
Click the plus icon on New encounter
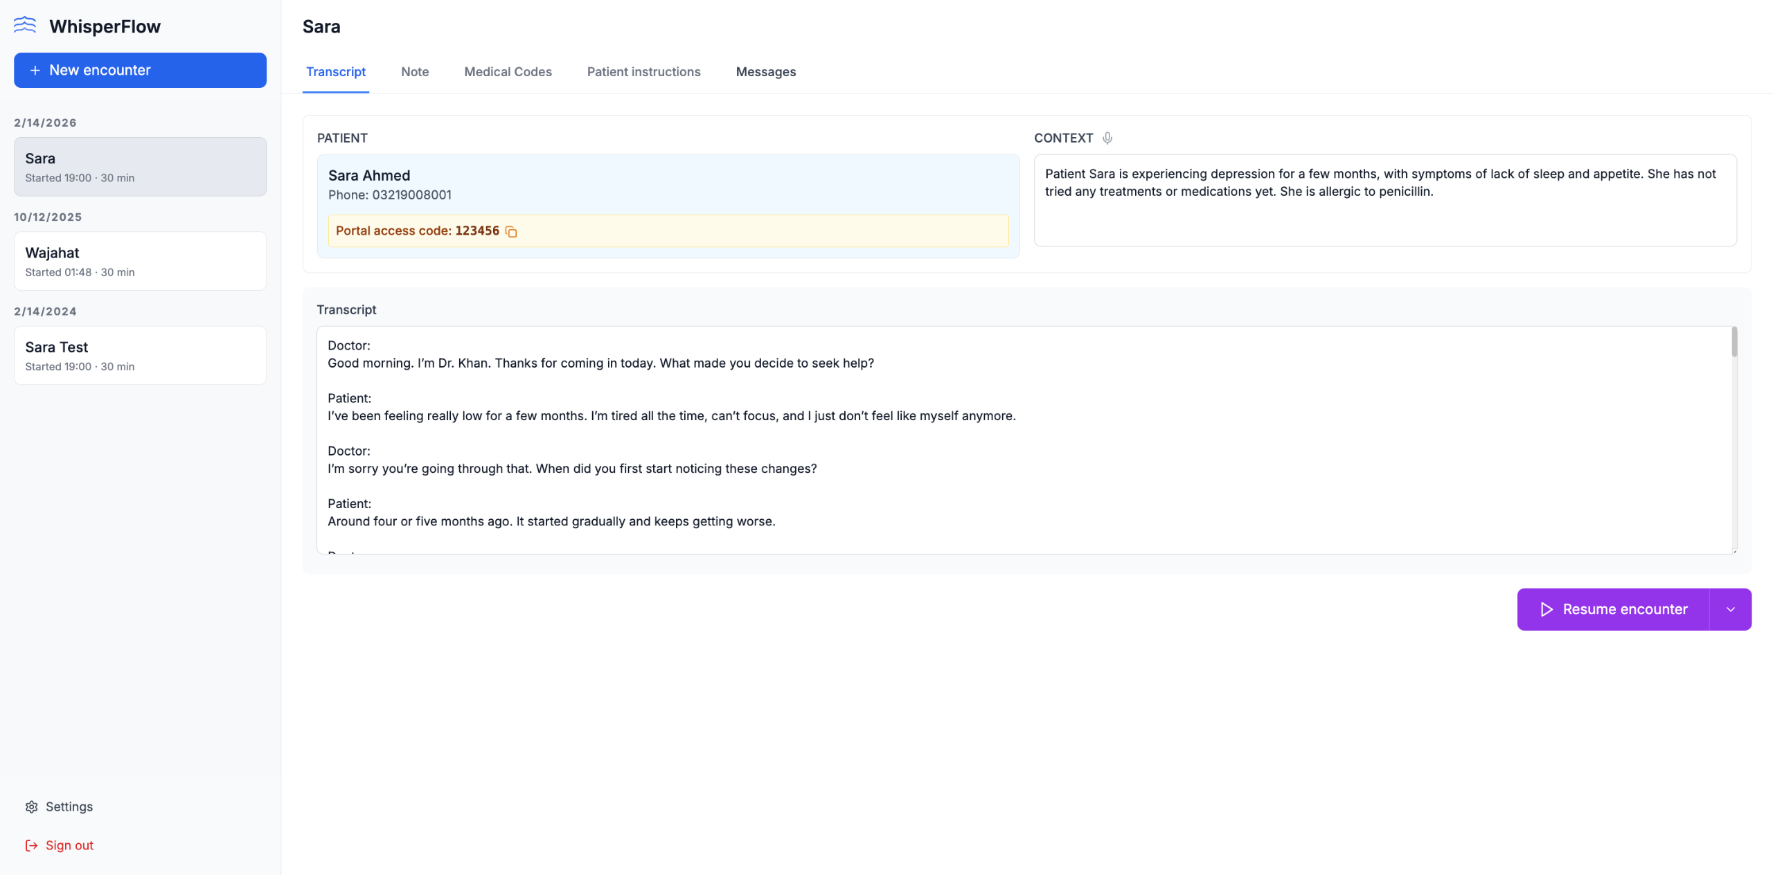35,71
